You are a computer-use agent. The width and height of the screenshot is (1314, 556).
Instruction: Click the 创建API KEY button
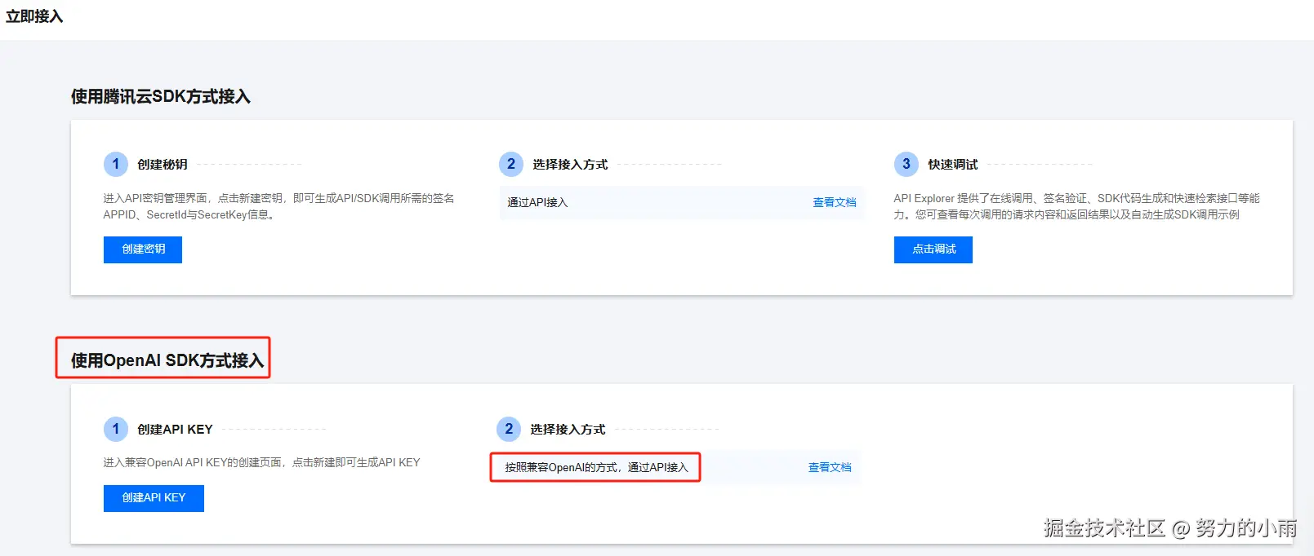coord(154,498)
